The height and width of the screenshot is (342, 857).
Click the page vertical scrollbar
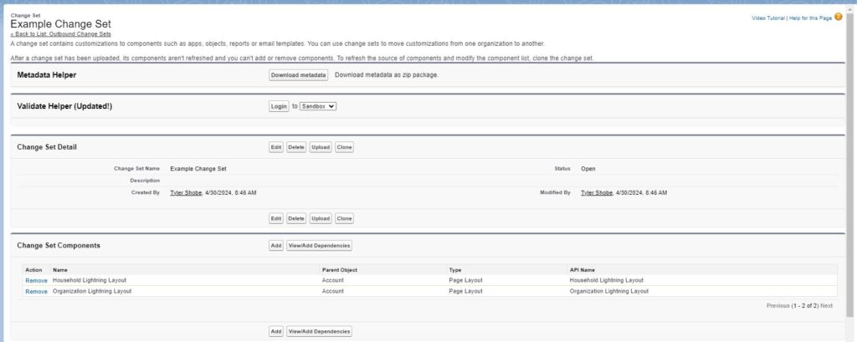[x=849, y=164]
